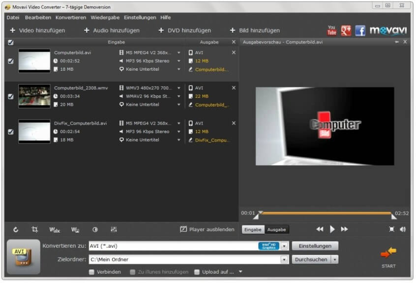
Task: Open the image watermark tool
Action: (75, 230)
